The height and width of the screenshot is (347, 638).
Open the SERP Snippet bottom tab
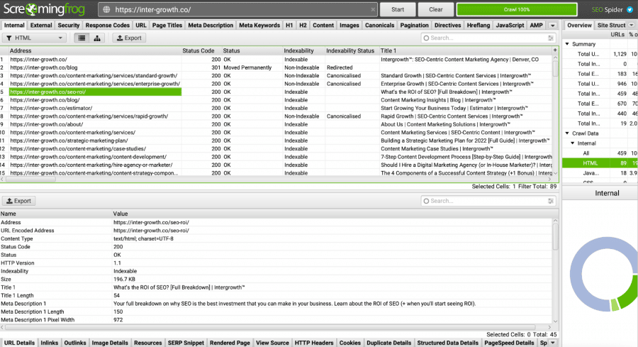coord(186,343)
